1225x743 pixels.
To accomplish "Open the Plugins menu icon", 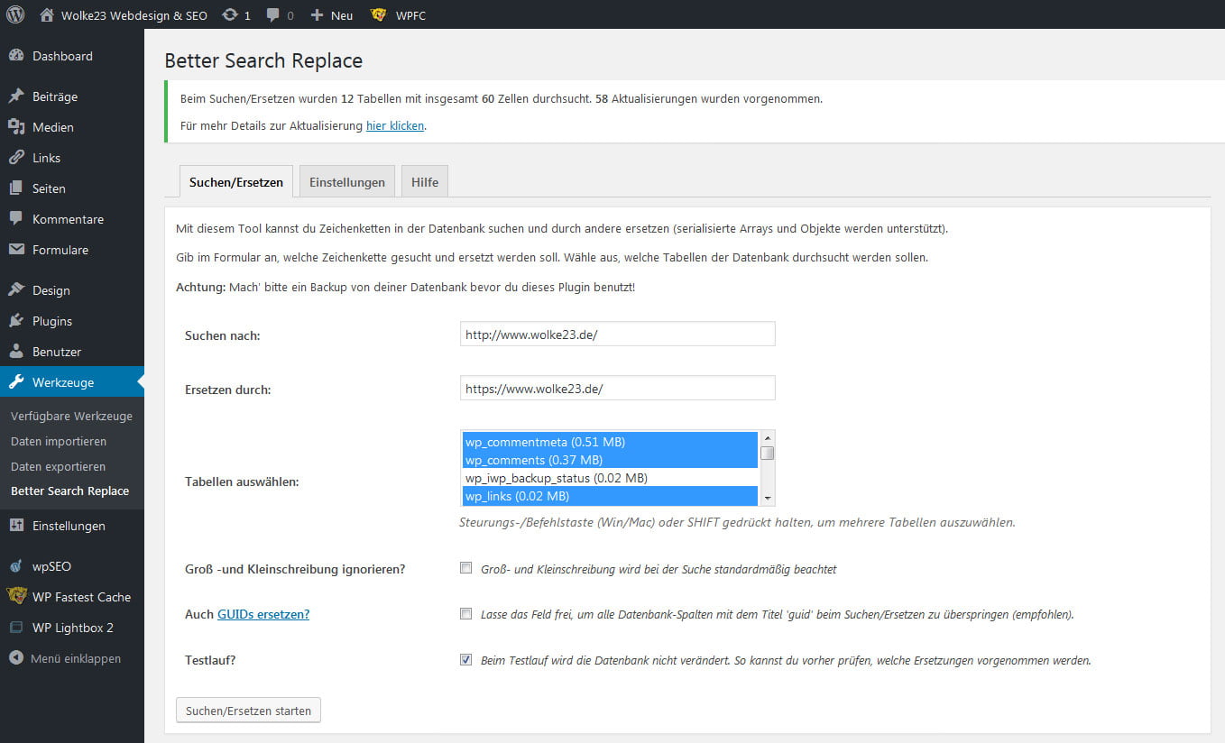I will click(16, 321).
